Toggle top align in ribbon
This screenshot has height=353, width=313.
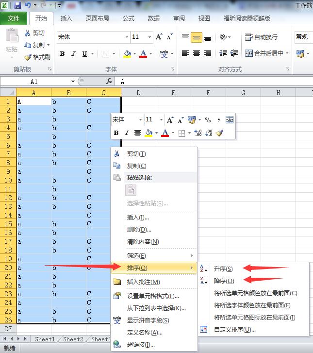(x=185, y=37)
